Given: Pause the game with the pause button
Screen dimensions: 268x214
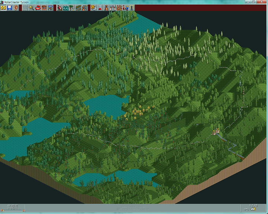Looking at the screenshot, I should [3, 8].
